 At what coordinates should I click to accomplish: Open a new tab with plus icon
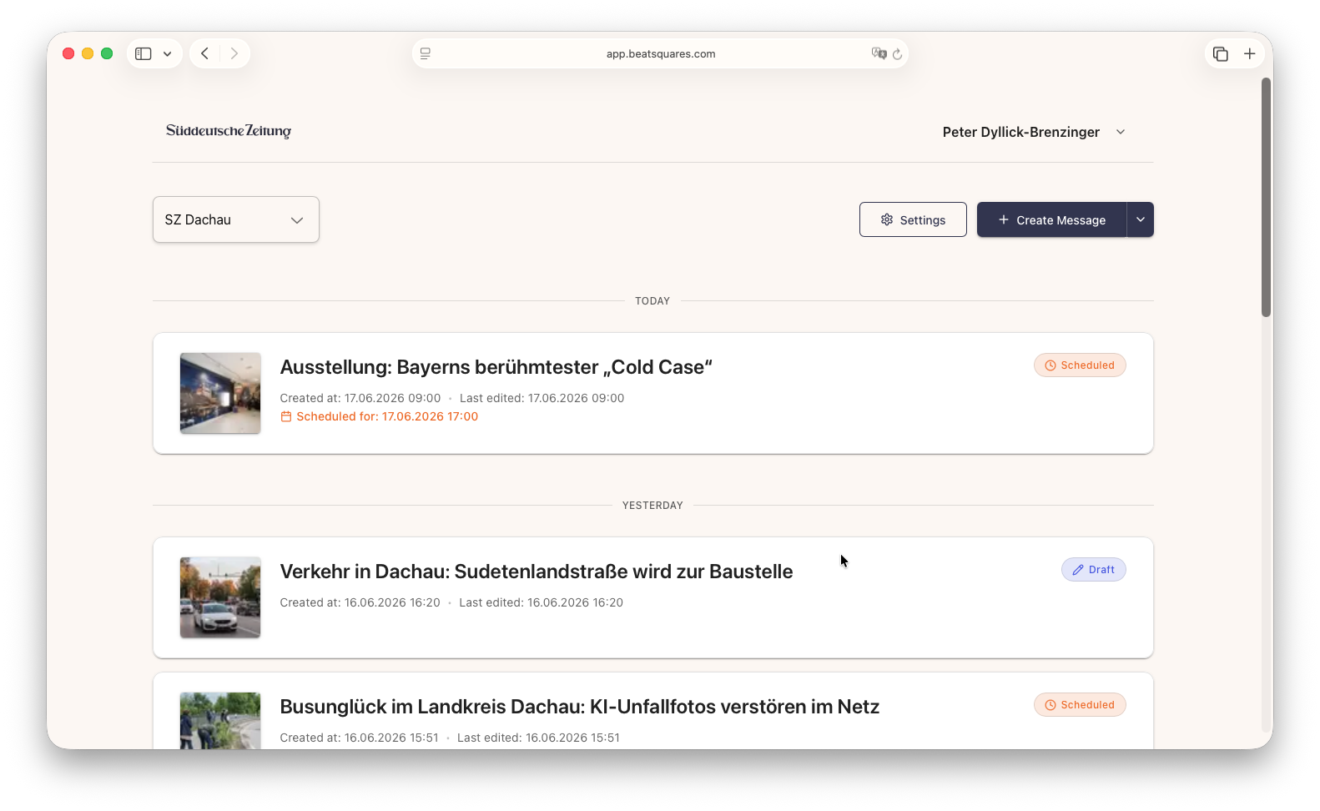(1250, 53)
